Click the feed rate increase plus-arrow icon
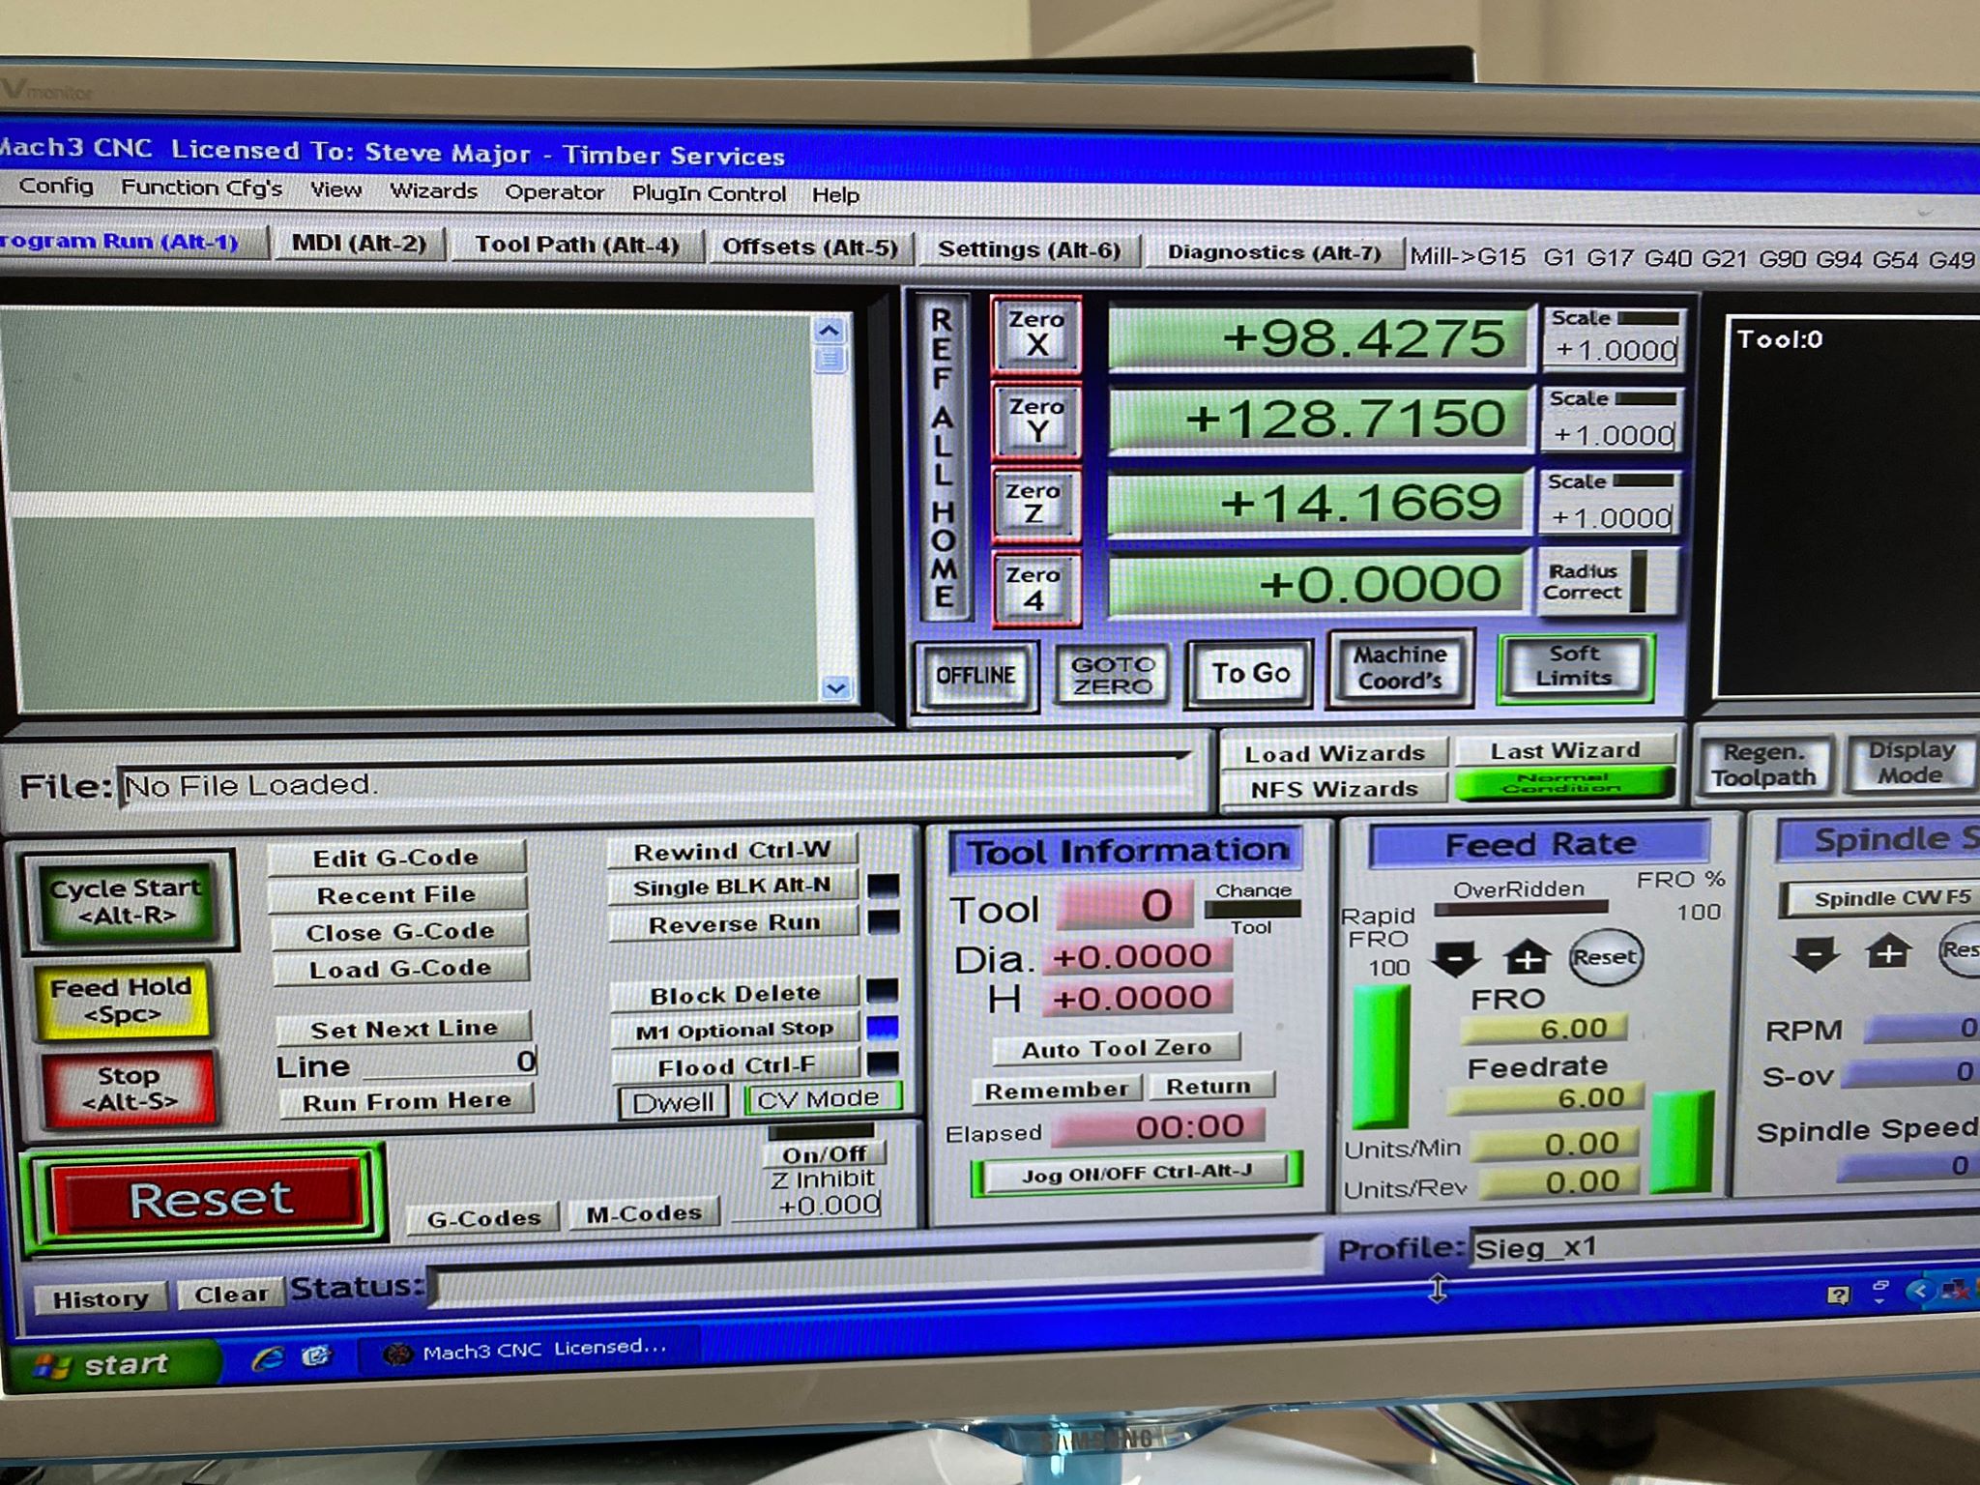Viewport: 1980px width, 1485px height. (1527, 958)
